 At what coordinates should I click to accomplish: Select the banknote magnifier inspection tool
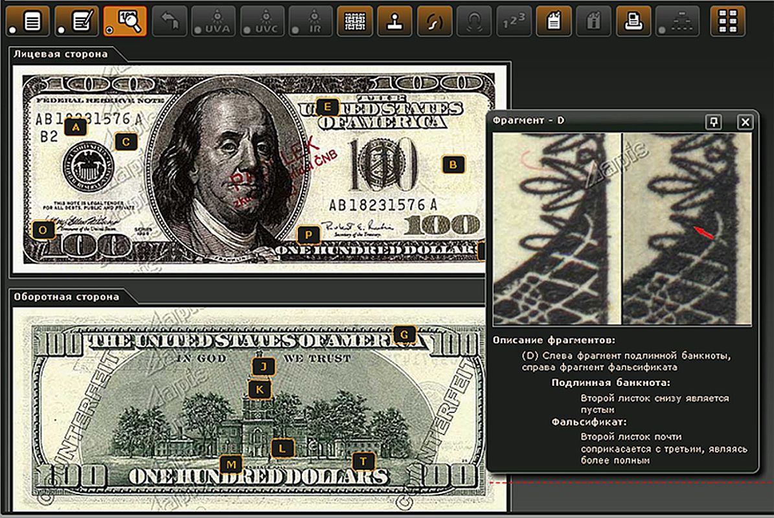tap(125, 21)
